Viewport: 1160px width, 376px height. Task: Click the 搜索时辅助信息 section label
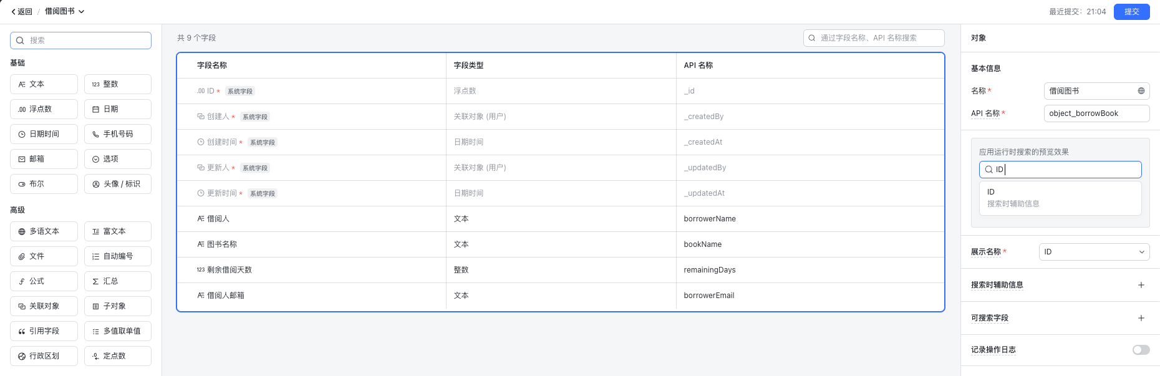pos(997,285)
